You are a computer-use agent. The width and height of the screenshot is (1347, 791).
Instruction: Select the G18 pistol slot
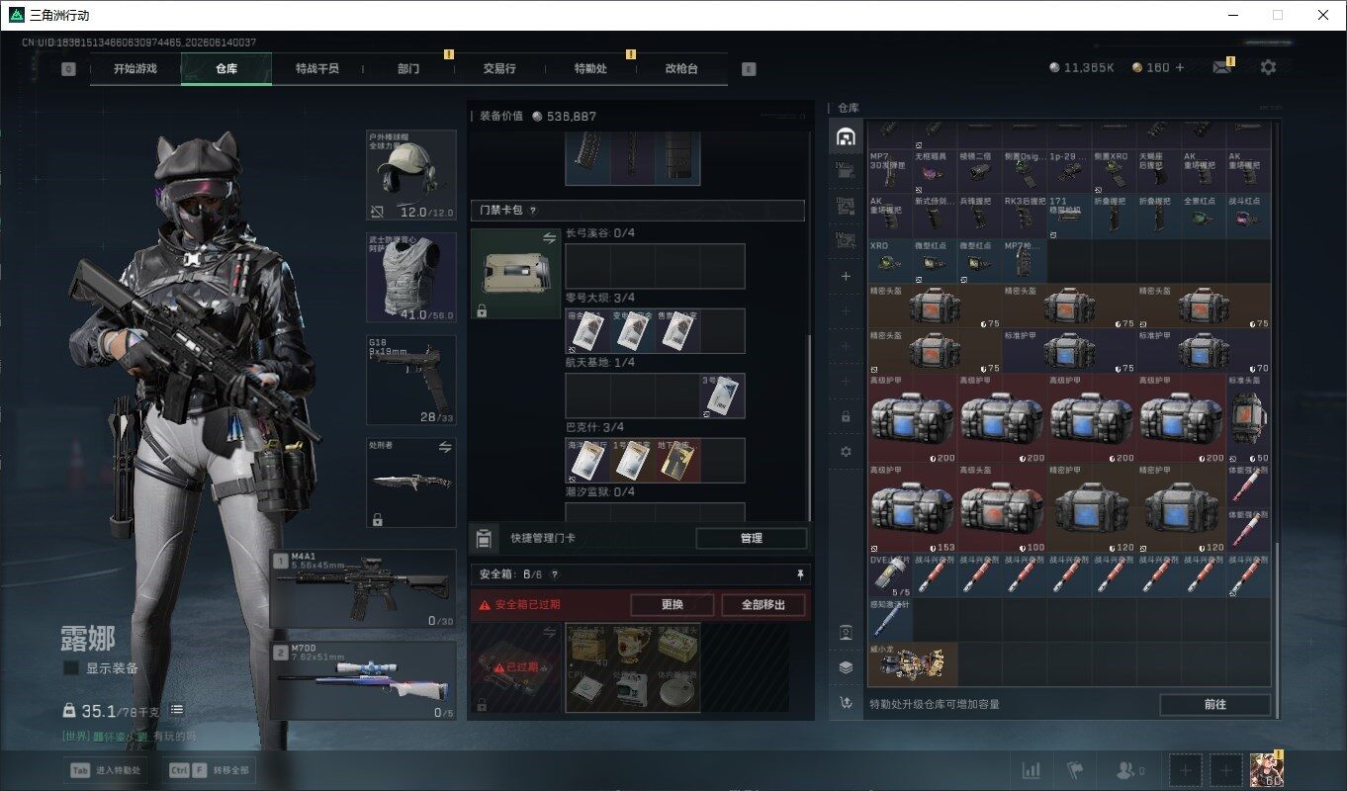[x=411, y=381]
